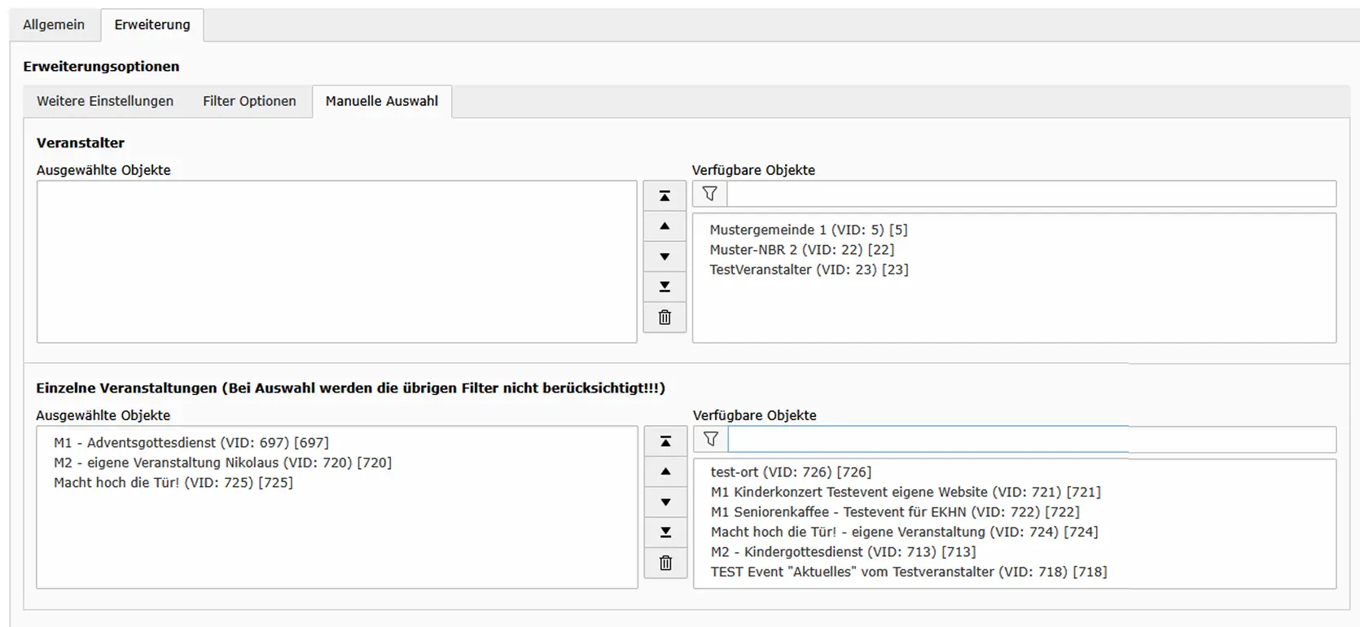The height and width of the screenshot is (627, 1360).
Task: Click the Veranstalter filter text field
Action: click(1030, 194)
